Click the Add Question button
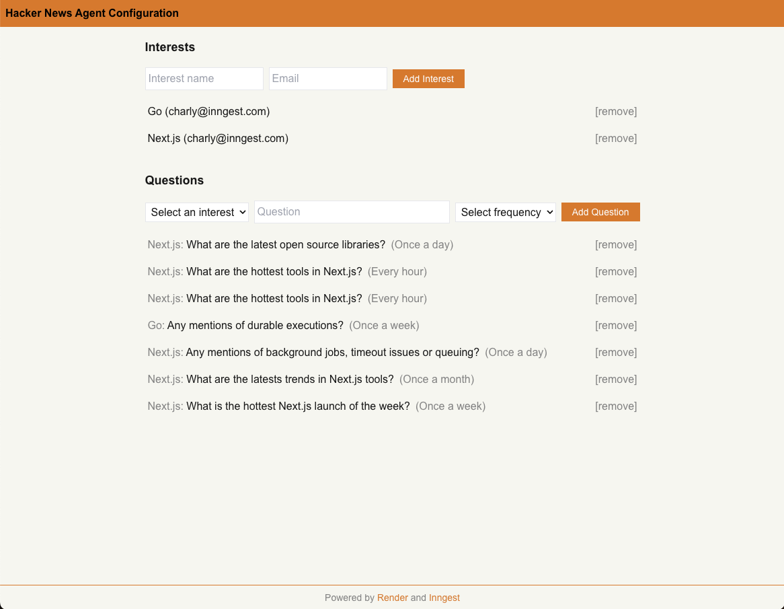Screen dimensions: 784x609 pos(600,212)
